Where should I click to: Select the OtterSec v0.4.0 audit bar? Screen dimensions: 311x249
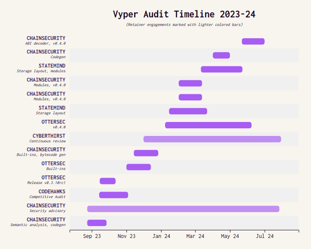208,125
